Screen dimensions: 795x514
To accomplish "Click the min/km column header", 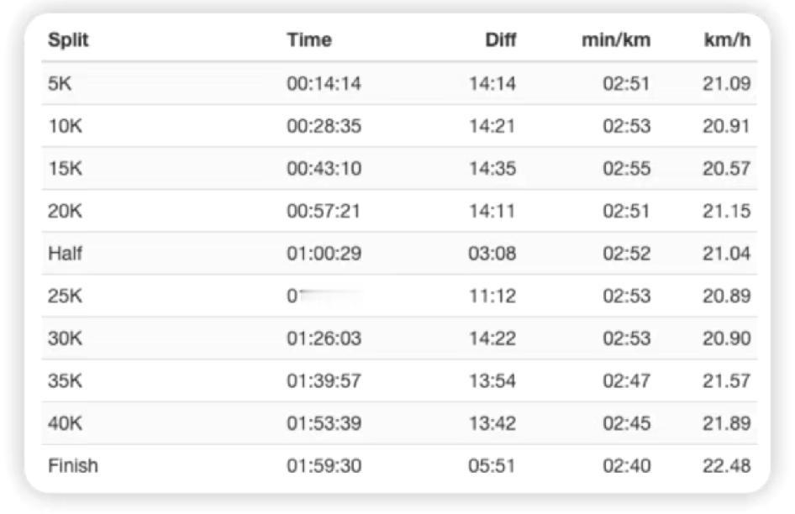I will tap(615, 39).
